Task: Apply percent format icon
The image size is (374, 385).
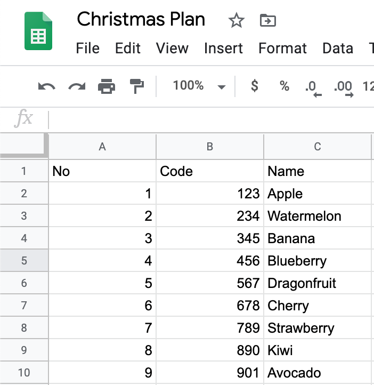Action: tap(284, 86)
